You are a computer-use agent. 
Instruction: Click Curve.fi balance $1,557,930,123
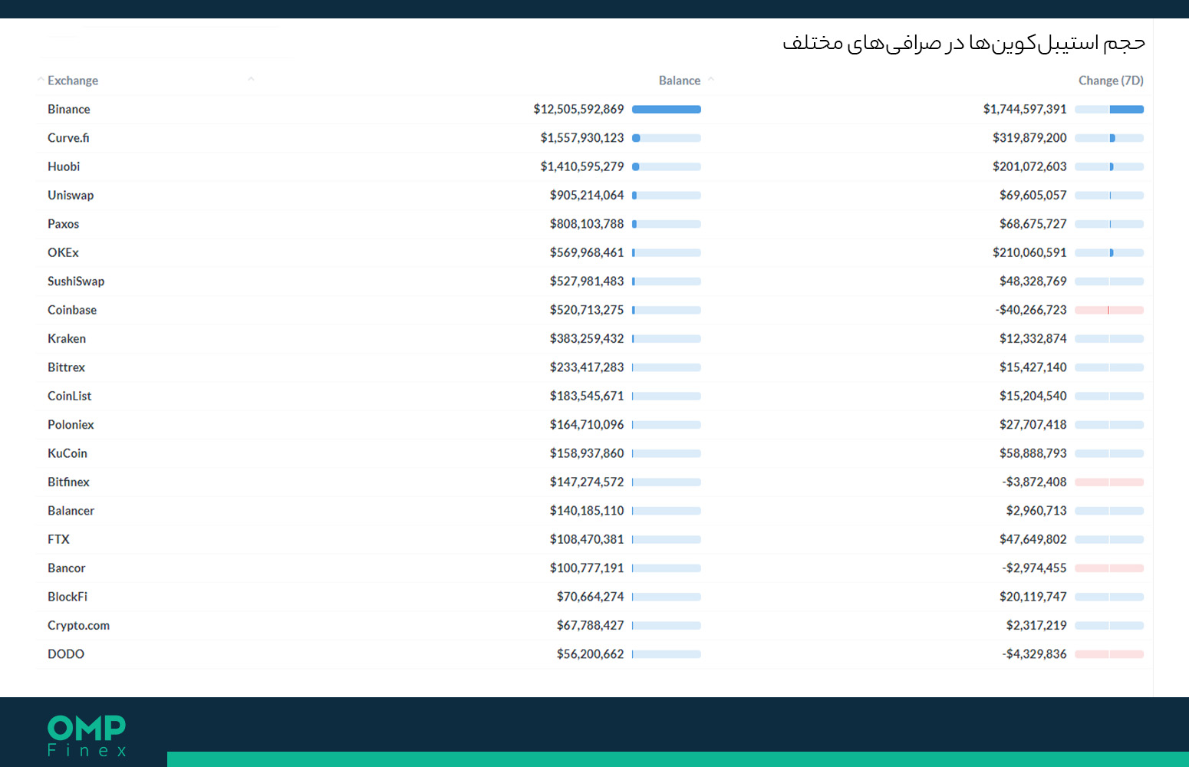pyautogui.click(x=581, y=138)
